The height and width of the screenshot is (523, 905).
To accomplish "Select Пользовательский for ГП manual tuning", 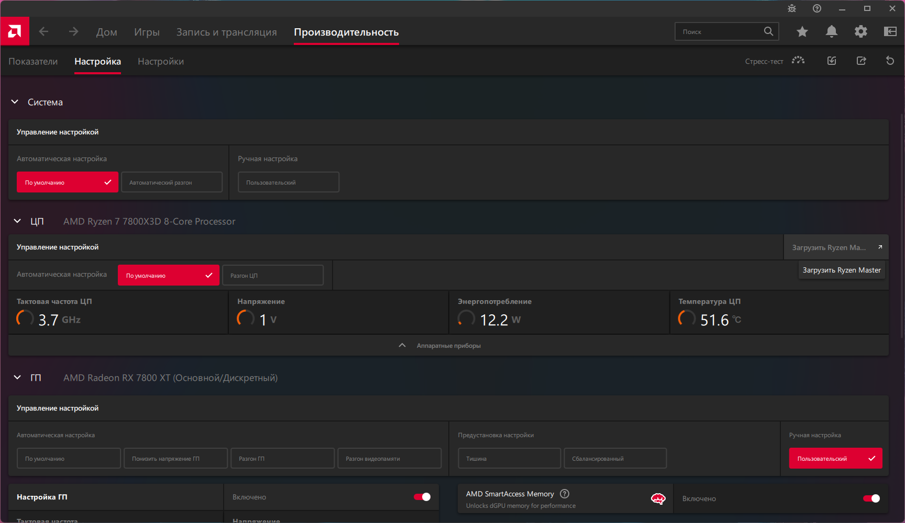I will click(836, 459).
